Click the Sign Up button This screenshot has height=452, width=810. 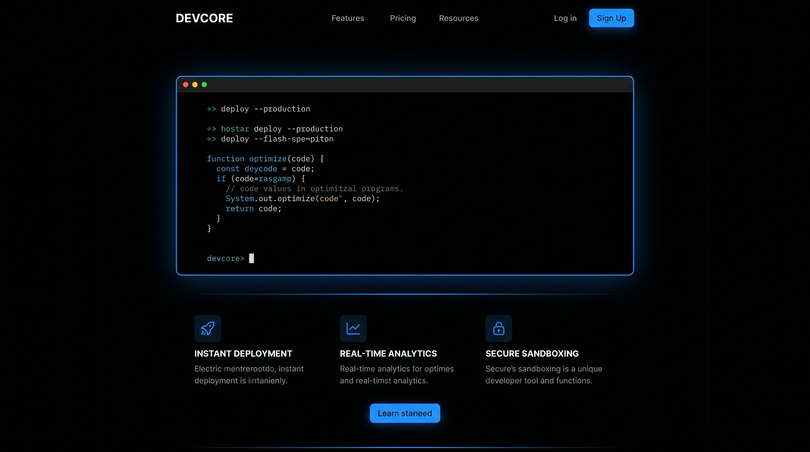click(611, 18)
